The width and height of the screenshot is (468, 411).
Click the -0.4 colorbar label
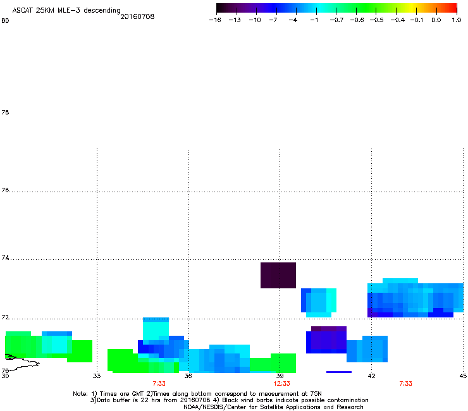pos(398,20)
